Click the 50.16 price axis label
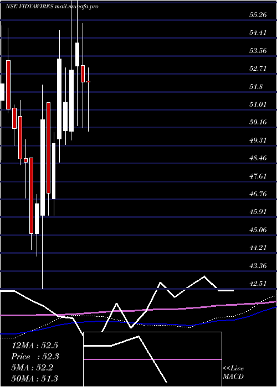This screenshot has height=387, width=277. click(x=258, y=122)
